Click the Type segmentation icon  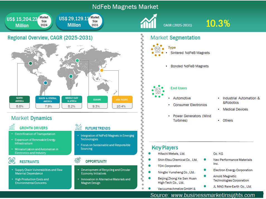click(x=158, y=50)
